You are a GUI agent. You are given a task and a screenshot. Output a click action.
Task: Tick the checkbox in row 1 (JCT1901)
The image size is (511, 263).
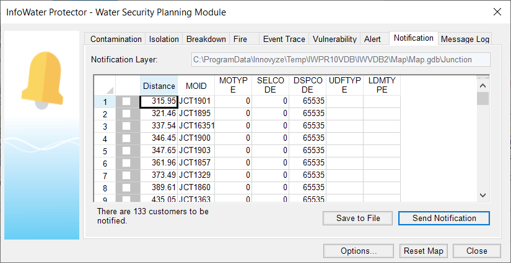click(126, 102)
